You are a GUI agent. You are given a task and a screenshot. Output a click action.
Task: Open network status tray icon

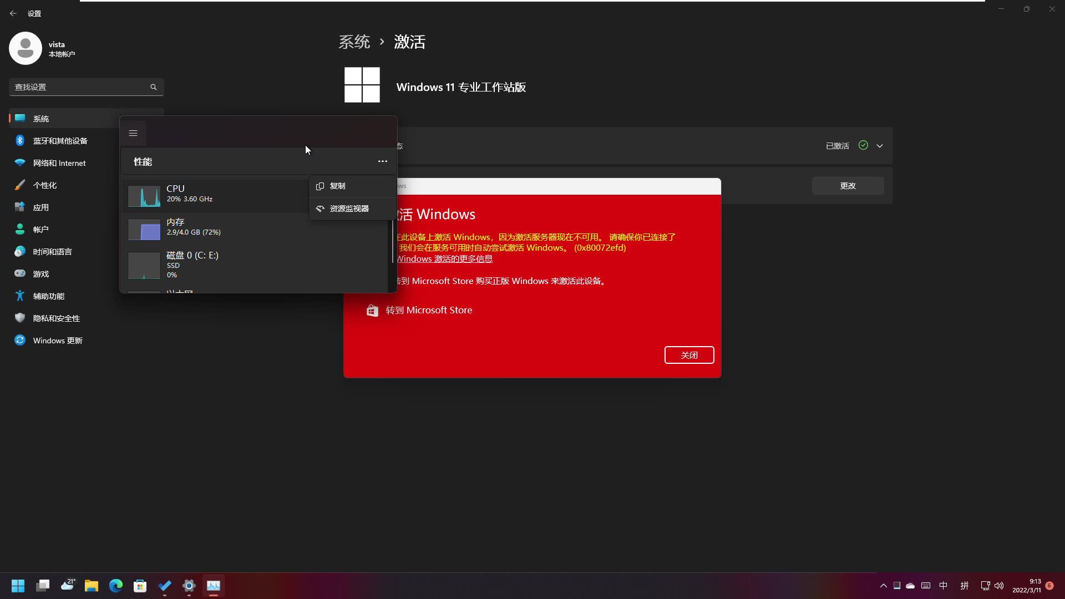click(x=985, y=586)
